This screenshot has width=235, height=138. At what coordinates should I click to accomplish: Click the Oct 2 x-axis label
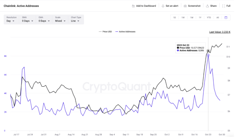[x=168, y=135]
